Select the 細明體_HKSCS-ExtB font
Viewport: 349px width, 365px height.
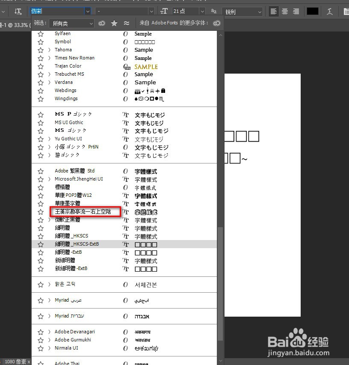[x=77, y=244]
